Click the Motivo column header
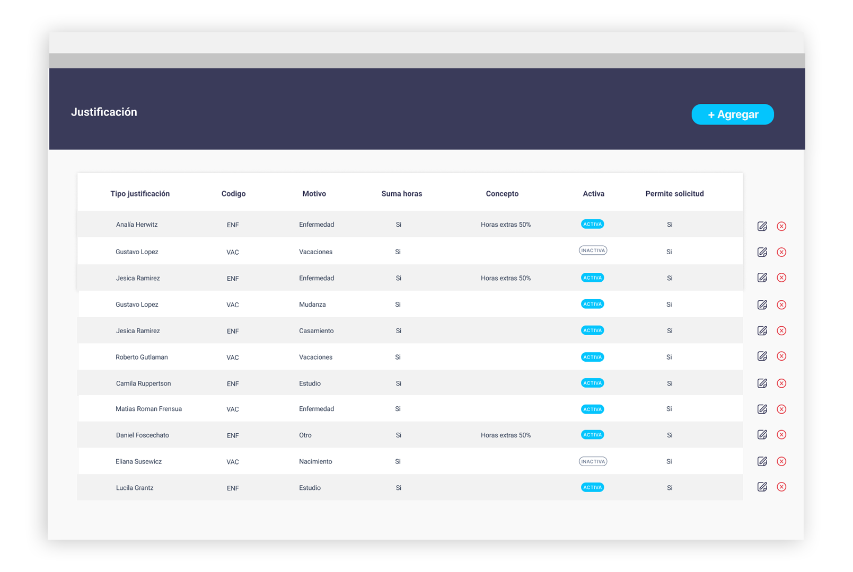Viewport: 853px width, 572px height. pyautogui.click(x=314, y=194)
